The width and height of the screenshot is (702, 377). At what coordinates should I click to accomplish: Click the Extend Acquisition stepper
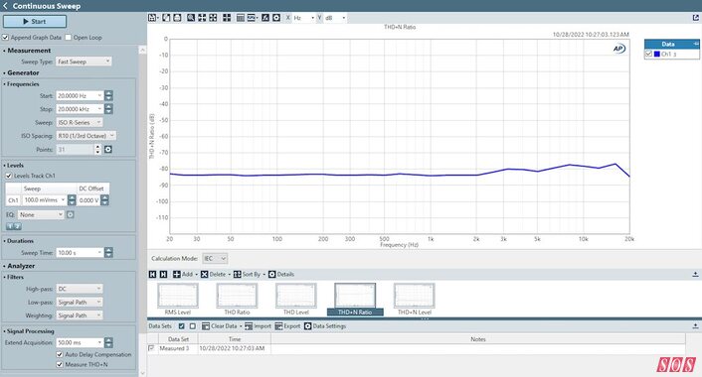point(108,342)
